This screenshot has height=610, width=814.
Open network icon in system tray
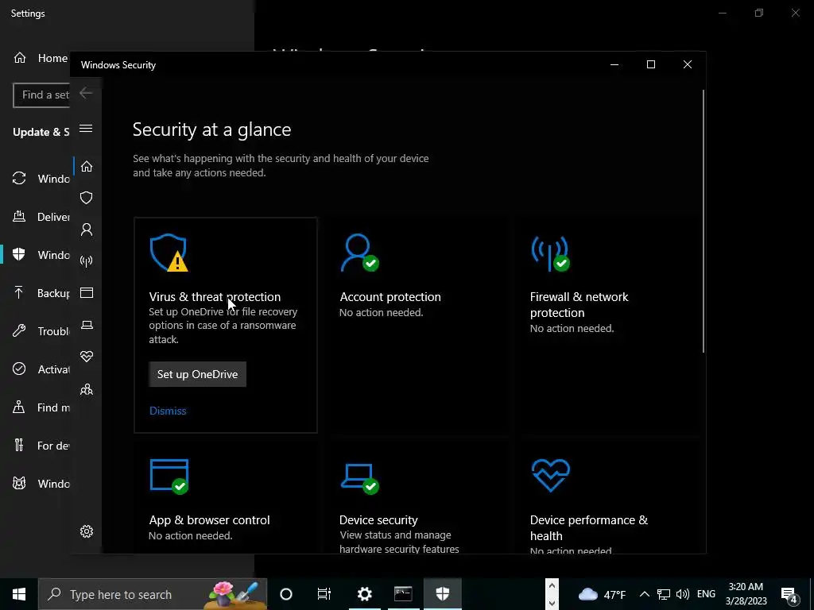coord(664,594)
